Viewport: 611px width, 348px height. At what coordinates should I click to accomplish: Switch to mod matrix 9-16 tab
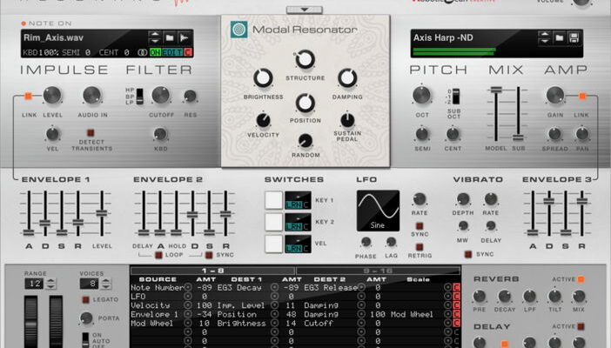click(x=376, y=271)
